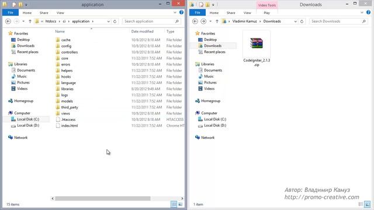
Task: Refresh the Downloads folder view
Action: [302, 22]
